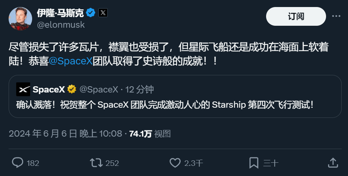Bookmark this post
Viewport: 348px width, 176px height.
[x=254, y=162]
